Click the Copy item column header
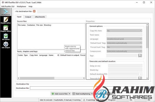 tap(34, 55)
